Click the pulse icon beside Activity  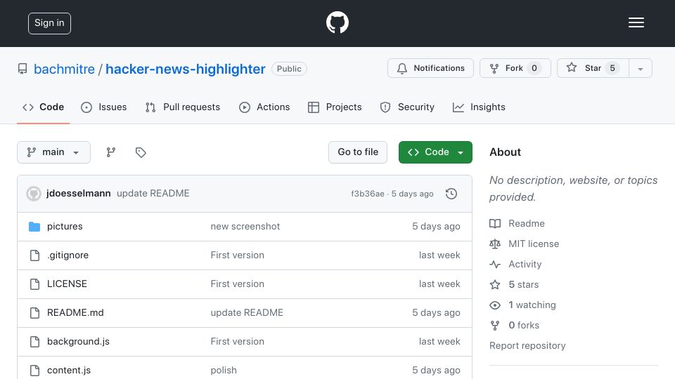click(x=495, y=265)
